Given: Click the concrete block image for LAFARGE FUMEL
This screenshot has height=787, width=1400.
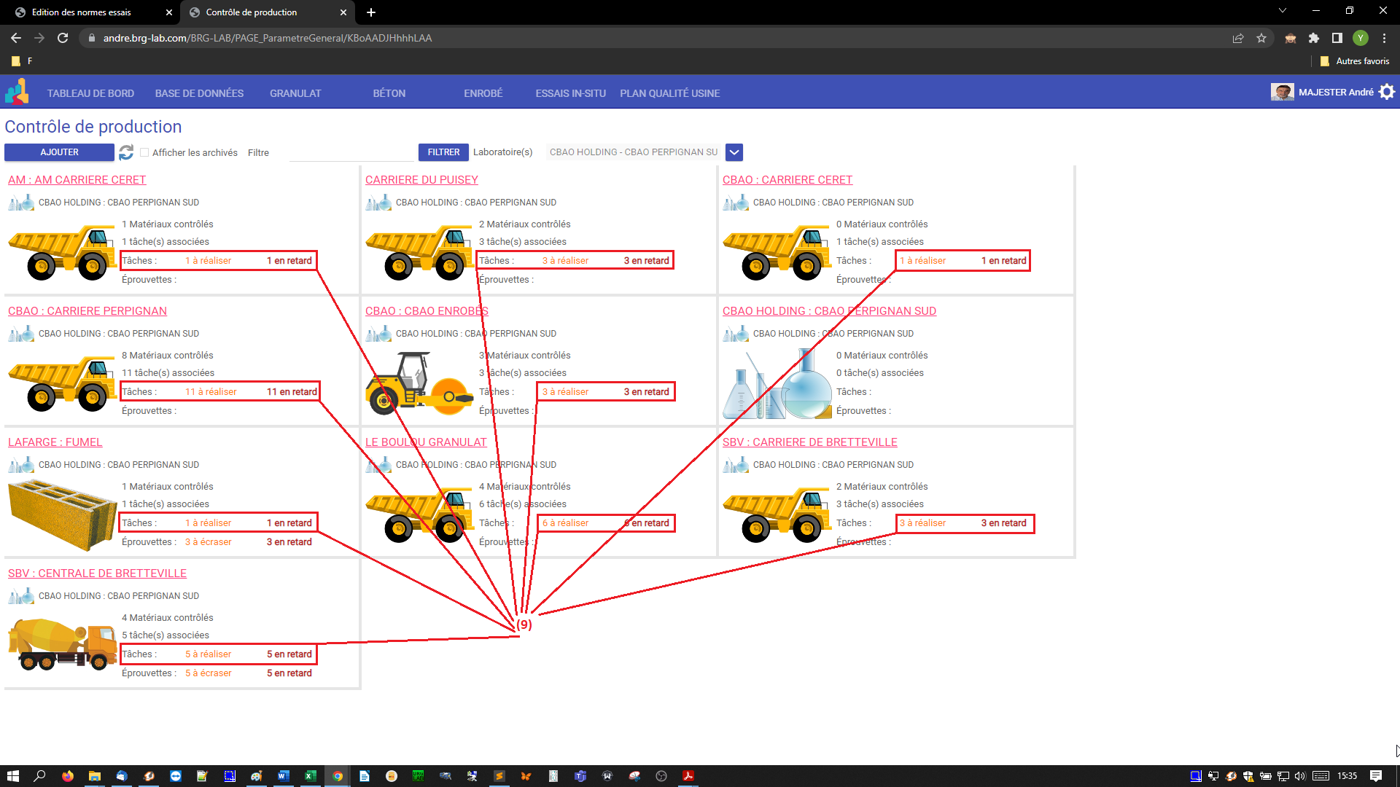Looking at the screenshot, I should 62,514.
